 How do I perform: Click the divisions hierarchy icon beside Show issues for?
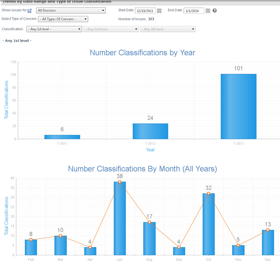click(x=29, y=11)
